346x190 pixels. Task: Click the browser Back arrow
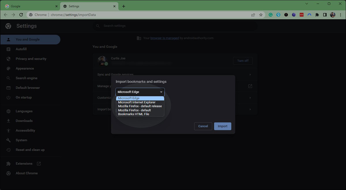(5, 15)
